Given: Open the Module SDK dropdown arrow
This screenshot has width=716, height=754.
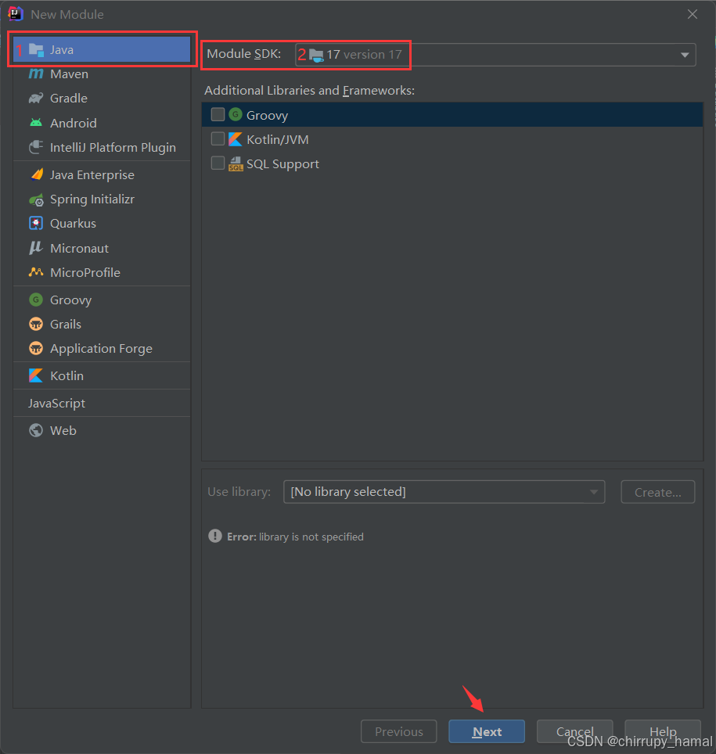Looking at the screenshot, I should pyautogui.click(x=685, y=55).
